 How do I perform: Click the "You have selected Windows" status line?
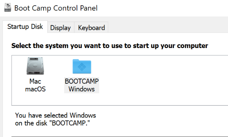tap(56, 115)
